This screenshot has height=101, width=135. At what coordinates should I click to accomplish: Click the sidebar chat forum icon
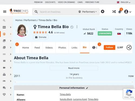click(x=4, y=88)
